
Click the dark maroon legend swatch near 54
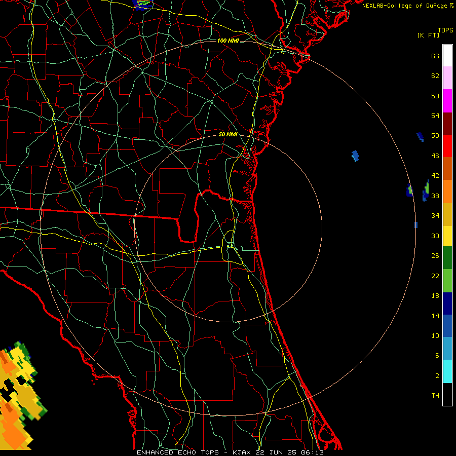click(x=447, y=124)
